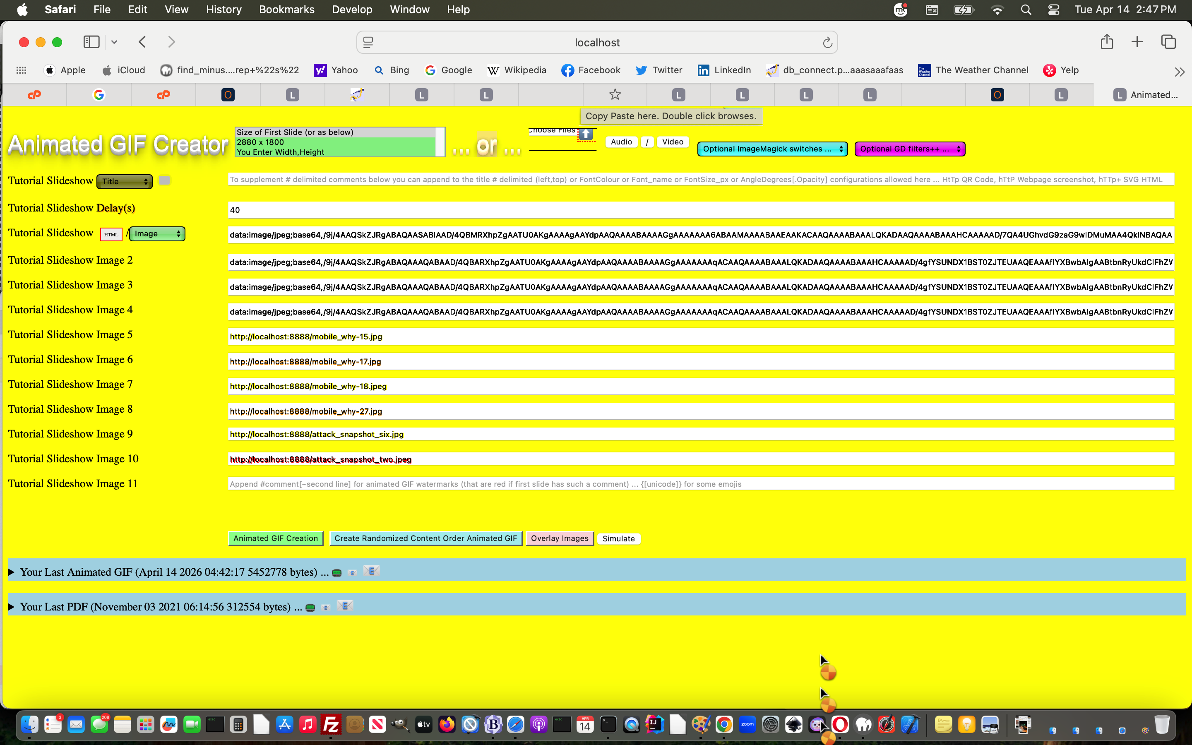Click the large envelope icon beside Your Last Animated GIF
Image resolution: width=1192 pixels, height=745 pixels.
tap(371, 571)
